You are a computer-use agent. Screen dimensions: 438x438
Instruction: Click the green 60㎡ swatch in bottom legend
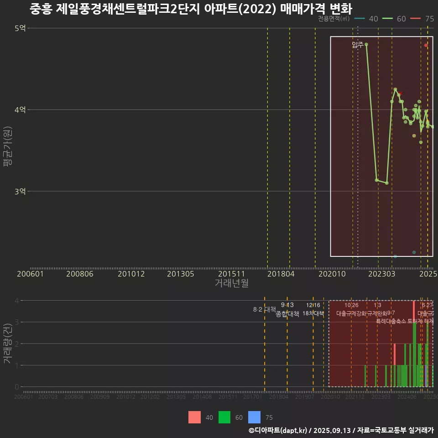tap(224, 417)
